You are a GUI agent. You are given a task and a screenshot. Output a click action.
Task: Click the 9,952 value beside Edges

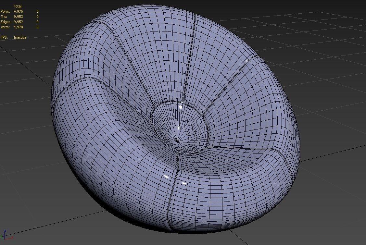[18, 22]
